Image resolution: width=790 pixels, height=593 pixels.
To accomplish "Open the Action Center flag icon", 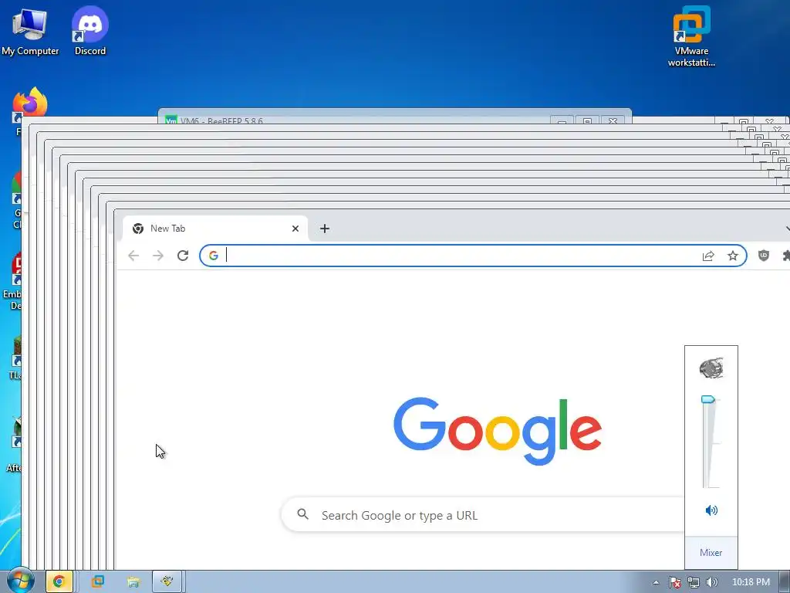I will tap(675, 582).
